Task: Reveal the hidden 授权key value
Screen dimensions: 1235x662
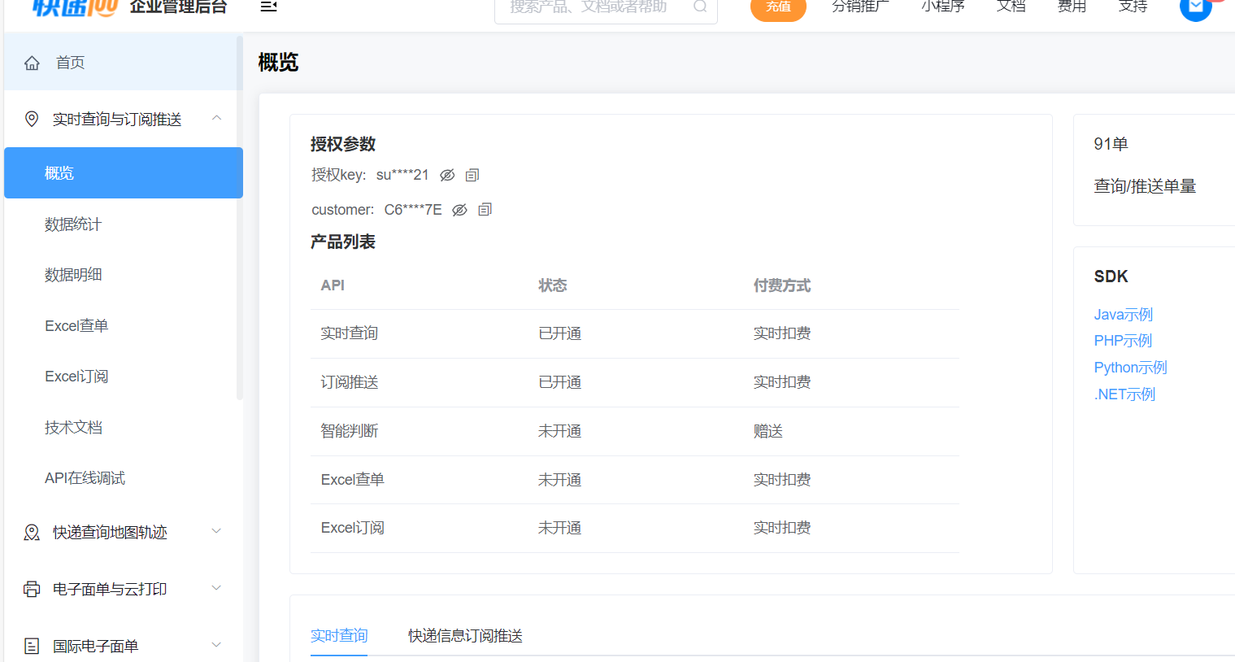Action: [x=447, y=175]
